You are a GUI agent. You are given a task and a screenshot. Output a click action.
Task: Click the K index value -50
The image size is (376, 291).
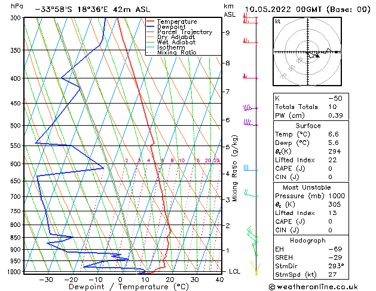335,98
